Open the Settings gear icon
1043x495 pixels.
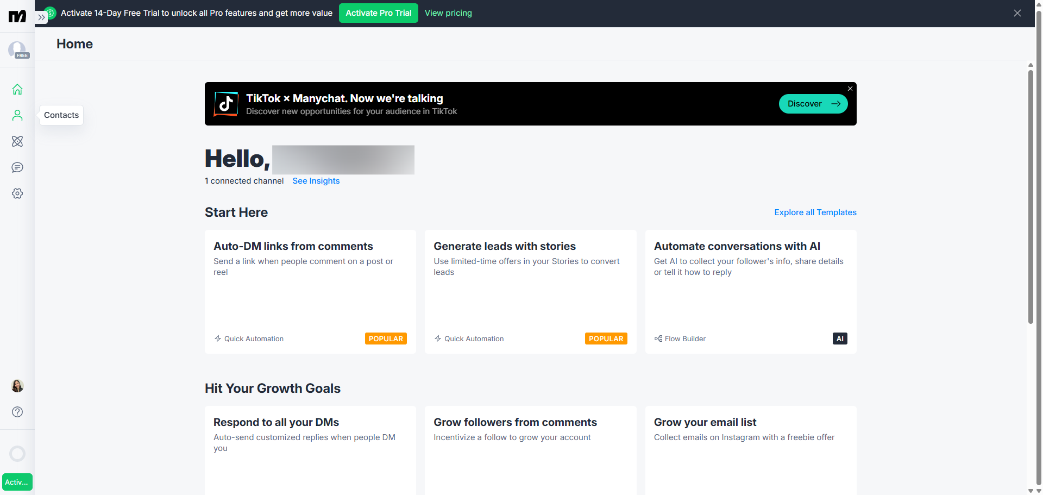(17, 193)
